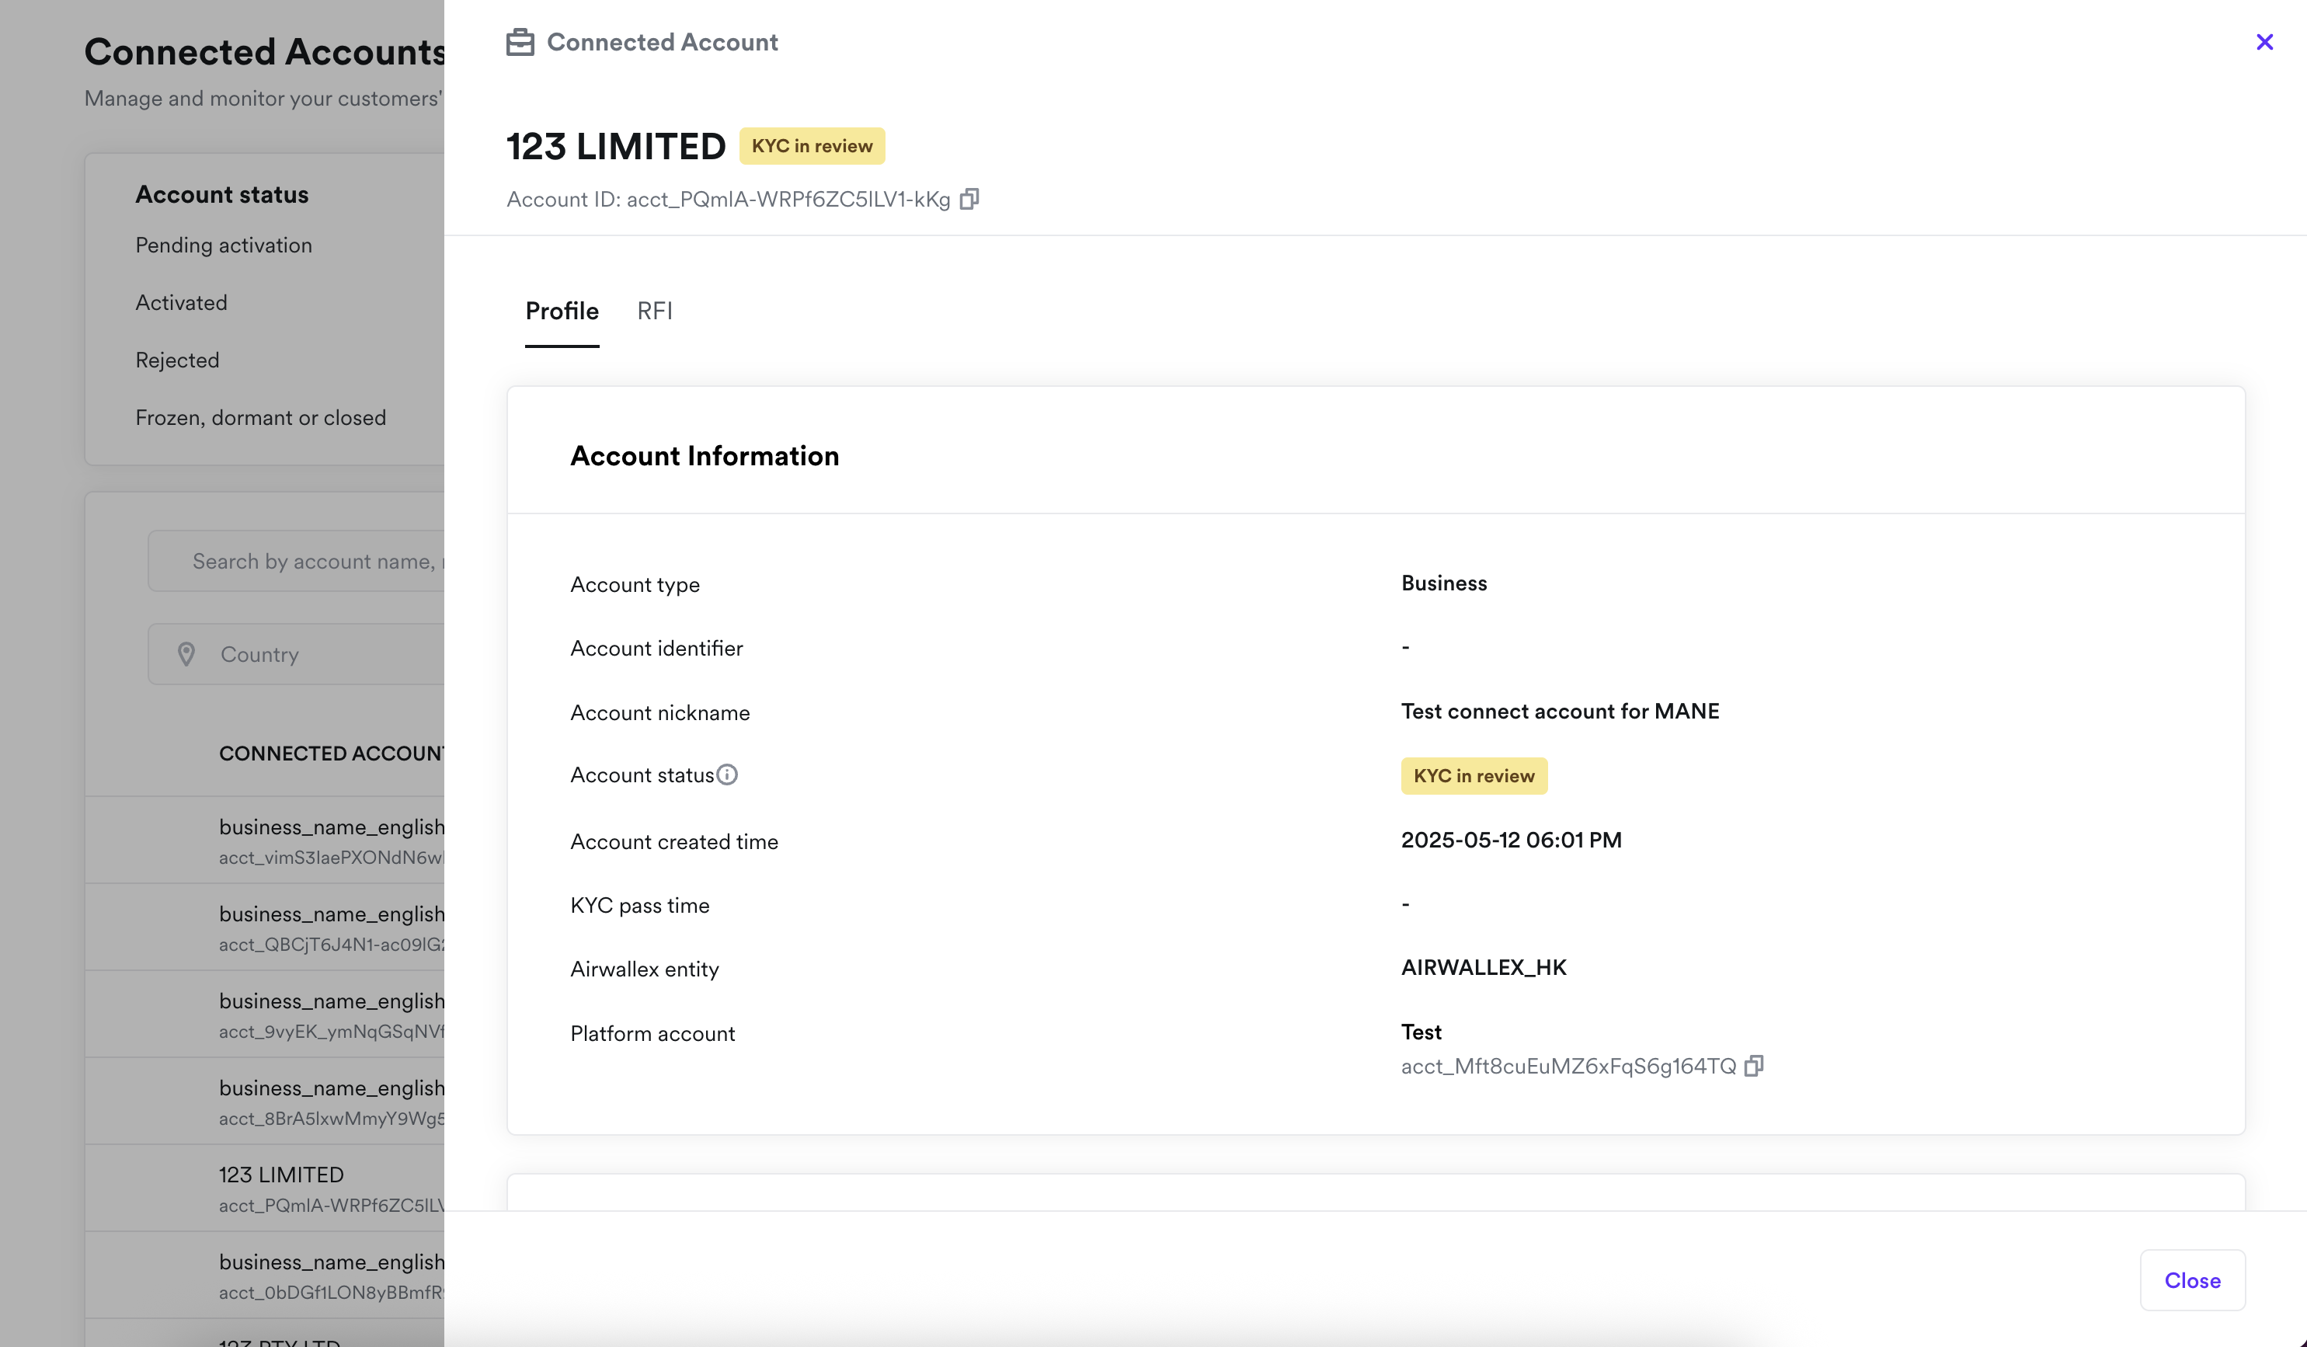
Task: Click the Account status info icon
Action: [x=727, y=774]
